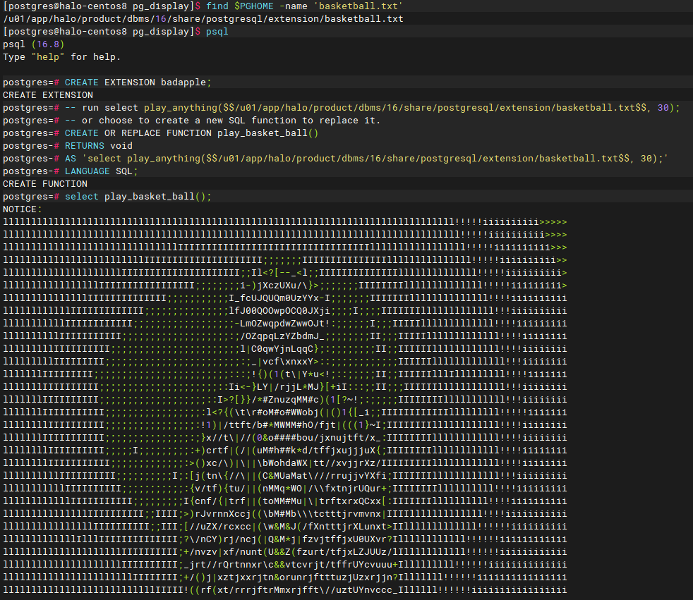Click the select play_basket_ball() statement
The image size is (693, 600).
point(138,197)
